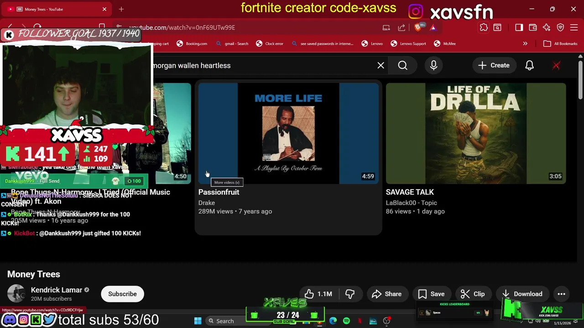Open OBS Studio from the taskbar
Screen dimensions: 584x328
pos(386,321)
